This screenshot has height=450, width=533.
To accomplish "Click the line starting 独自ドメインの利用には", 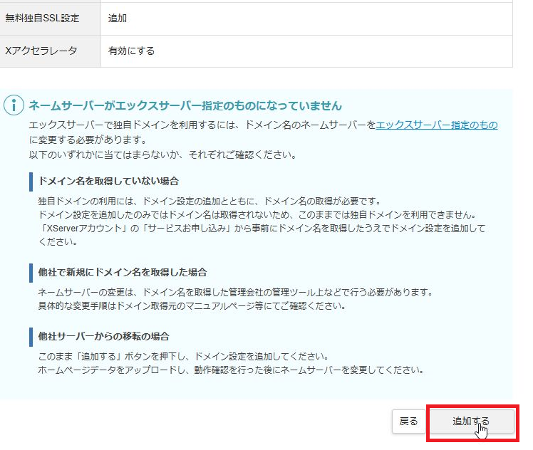I will click(209, 202).
